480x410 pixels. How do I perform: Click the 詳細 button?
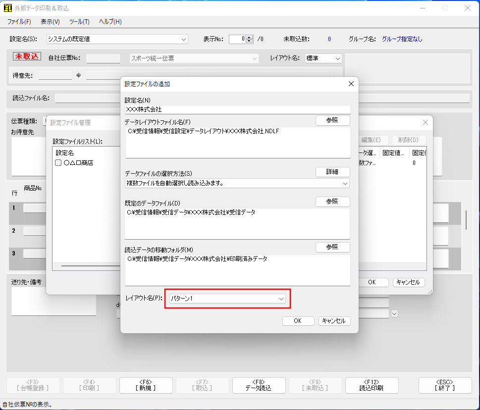[x=332, y=172]
